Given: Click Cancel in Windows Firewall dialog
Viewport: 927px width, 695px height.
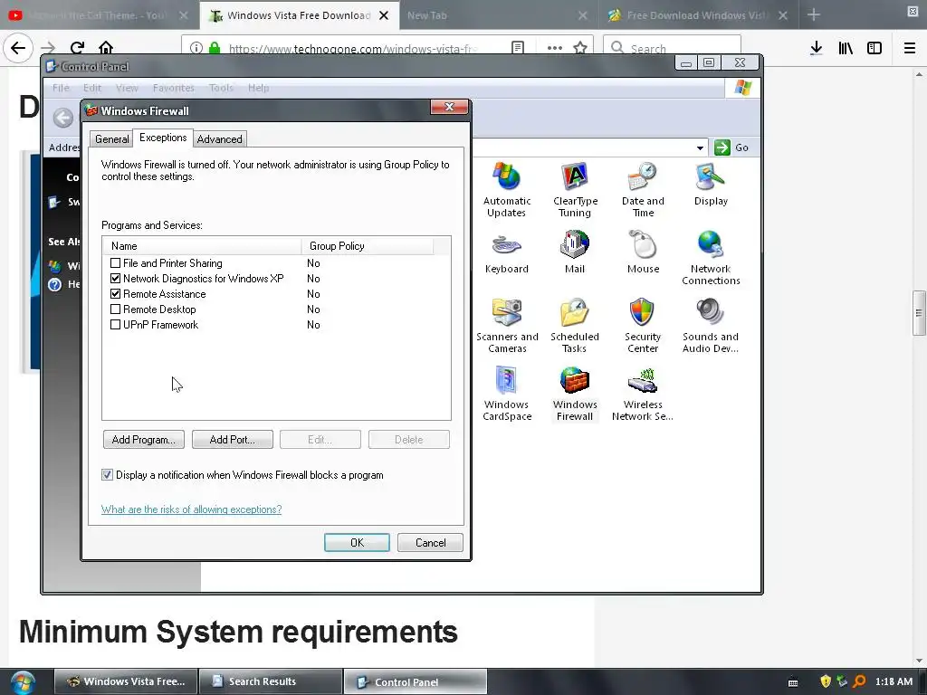Looking at the screenshot, I should pos(430,543).
